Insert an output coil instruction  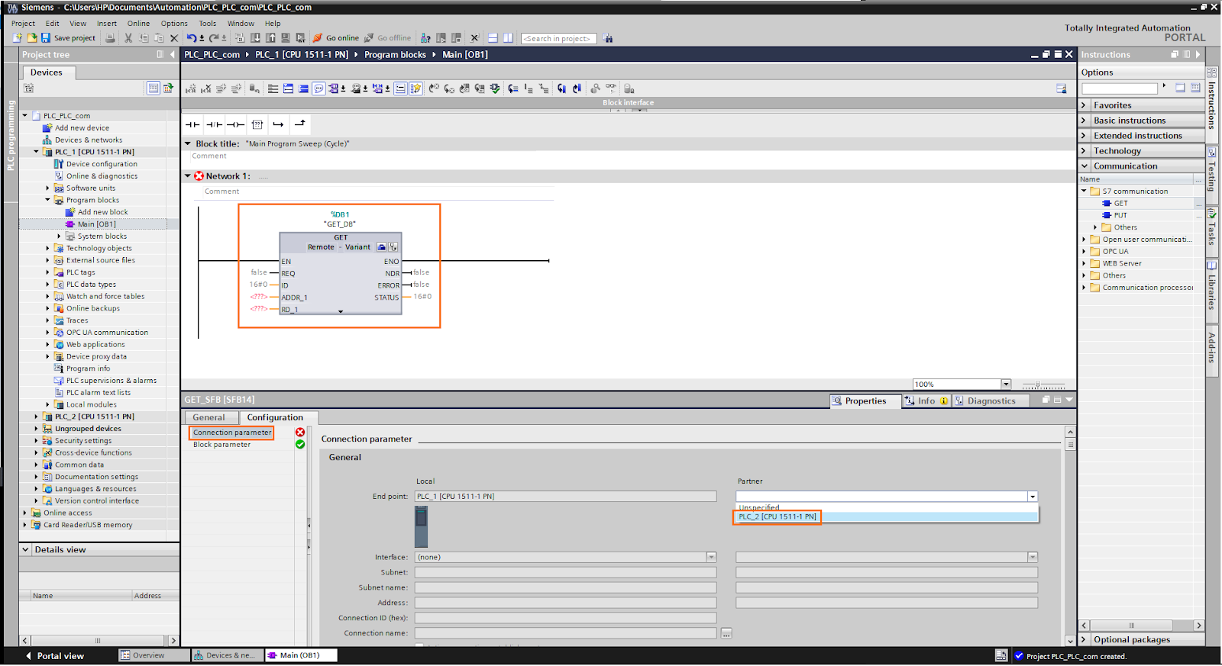click(x=236, y=124)
